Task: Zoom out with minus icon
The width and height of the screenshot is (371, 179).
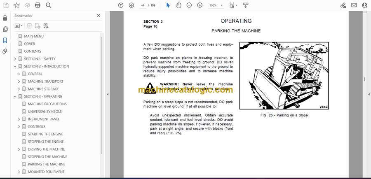Action: pyautogui.click(x=189, y=5)
